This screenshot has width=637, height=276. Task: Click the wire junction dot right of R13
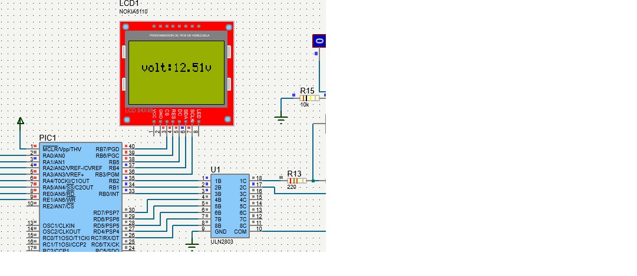pos(313,181)
